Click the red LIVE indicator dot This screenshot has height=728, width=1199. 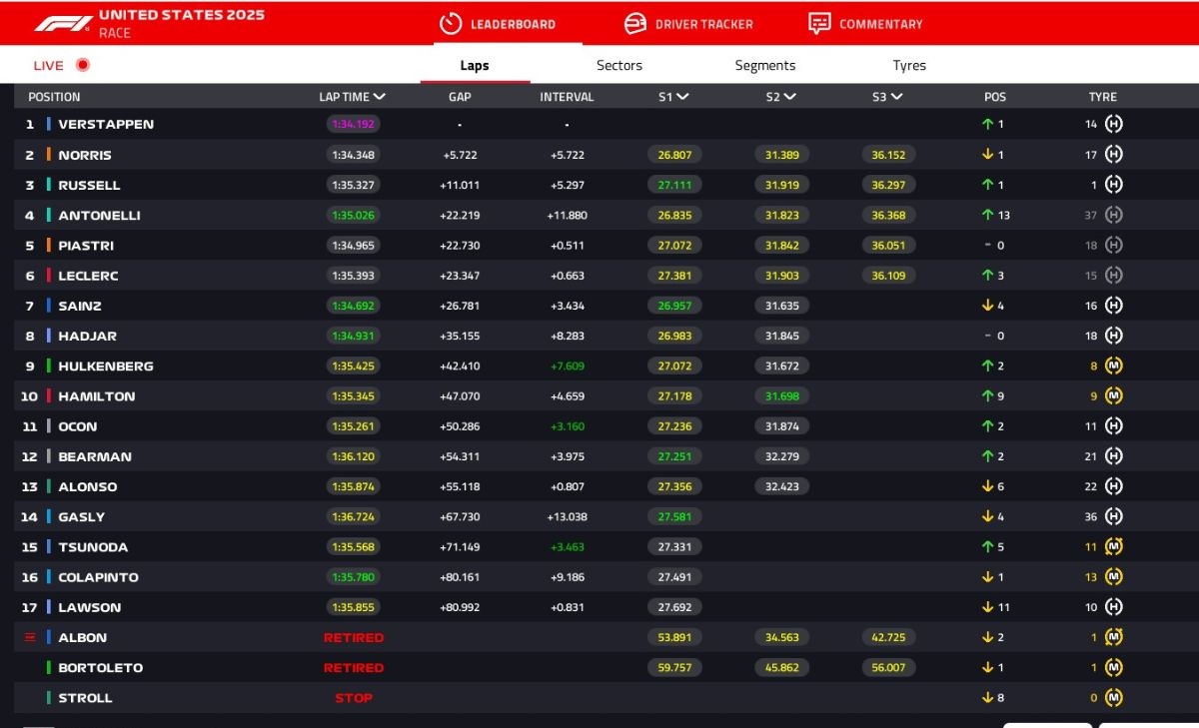tap(83, 66)
